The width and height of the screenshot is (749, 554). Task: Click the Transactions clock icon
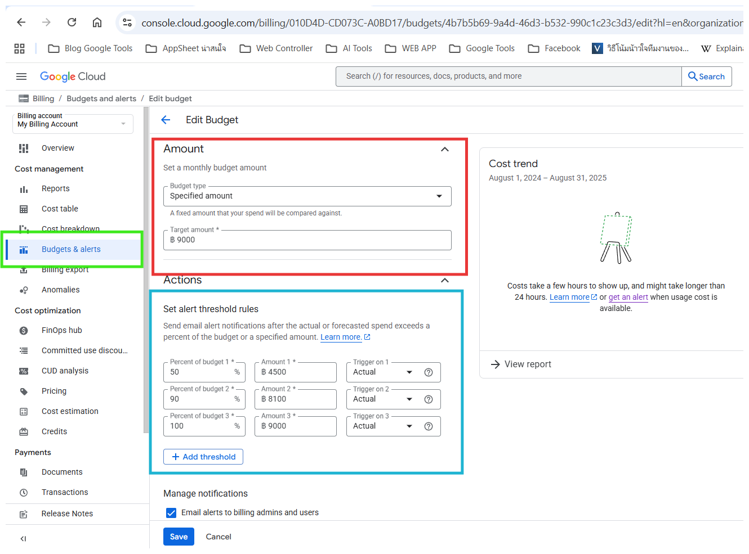click(24, 493)
